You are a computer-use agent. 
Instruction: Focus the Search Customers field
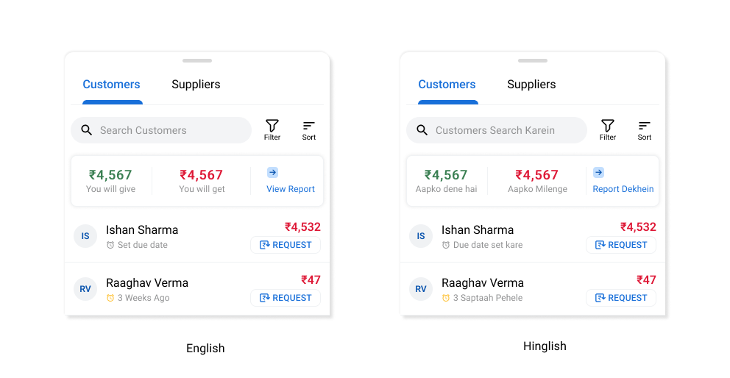(x=161, y=130)
